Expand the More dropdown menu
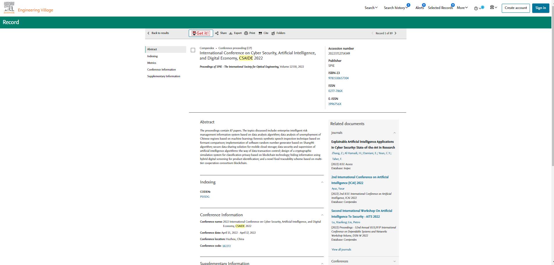Image resolution: width=554 pixels, height=265 pixels. click(462, 8)
